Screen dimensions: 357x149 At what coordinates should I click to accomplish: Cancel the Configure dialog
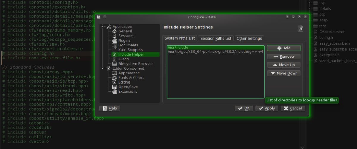293,108
